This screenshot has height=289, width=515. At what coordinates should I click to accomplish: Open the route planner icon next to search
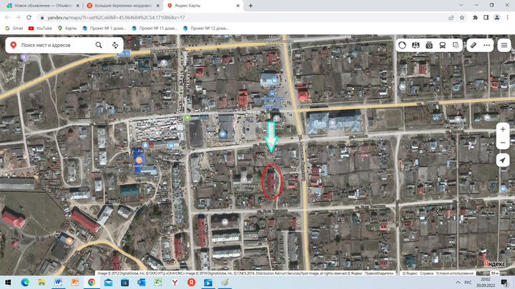[115, 45]
